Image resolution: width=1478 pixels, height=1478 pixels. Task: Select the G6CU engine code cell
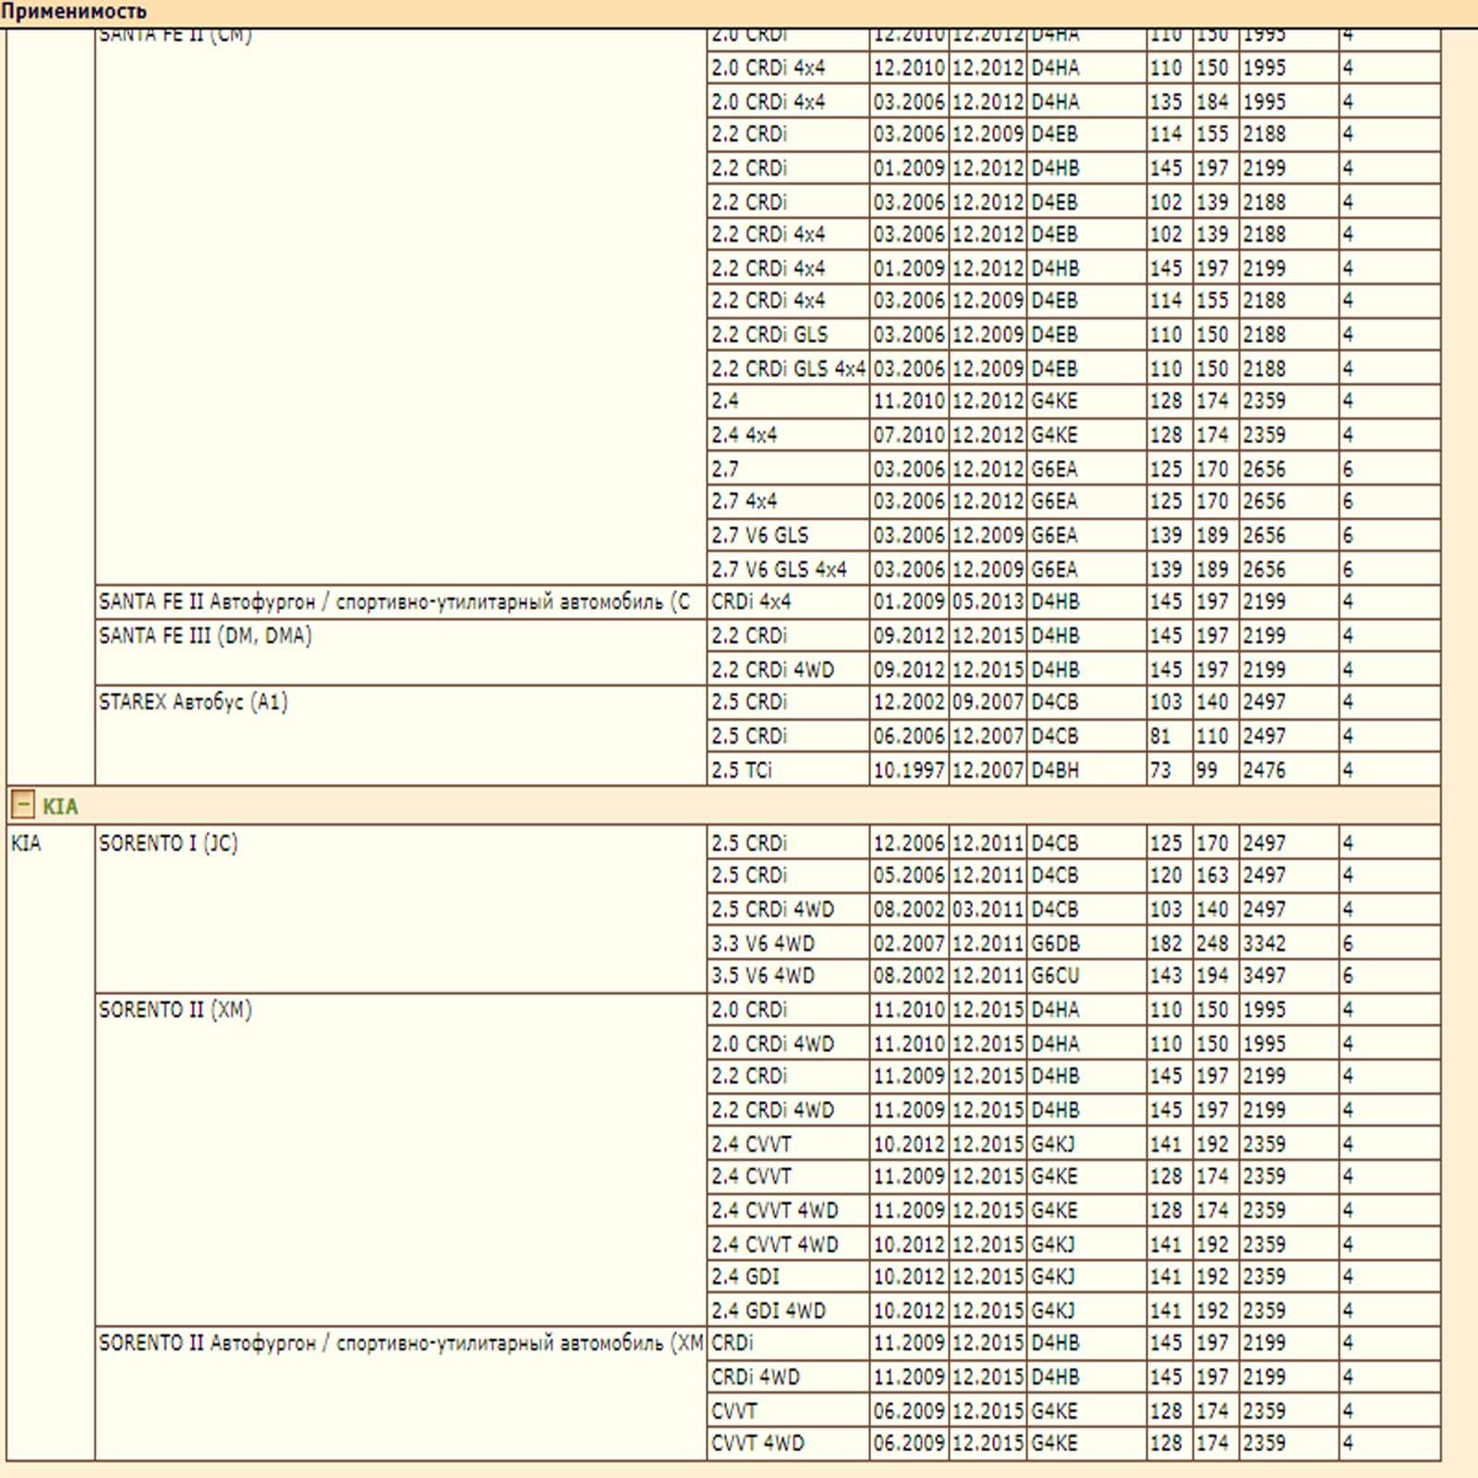pos(1055,975)
